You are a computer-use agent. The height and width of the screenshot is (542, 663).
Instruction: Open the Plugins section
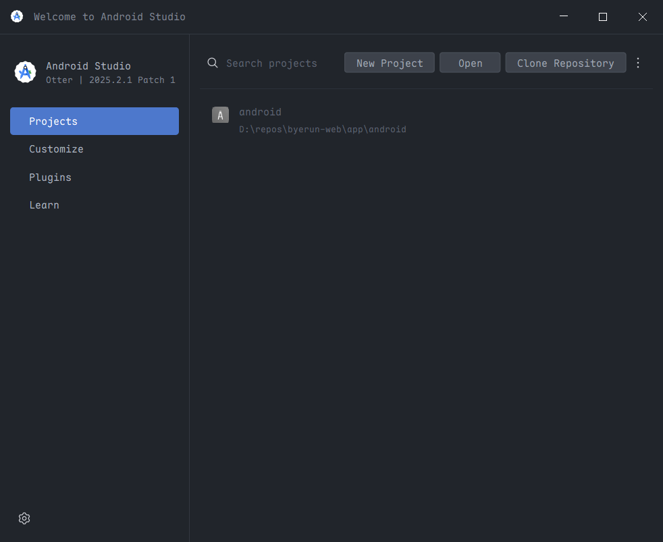(50, 178)
